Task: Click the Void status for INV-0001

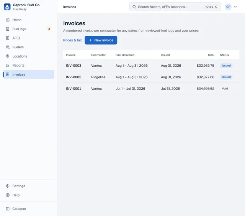Action: (225, 89)
